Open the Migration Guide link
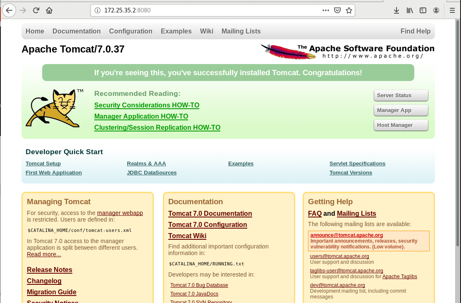461x303 pixels. (x=51, y=292)
